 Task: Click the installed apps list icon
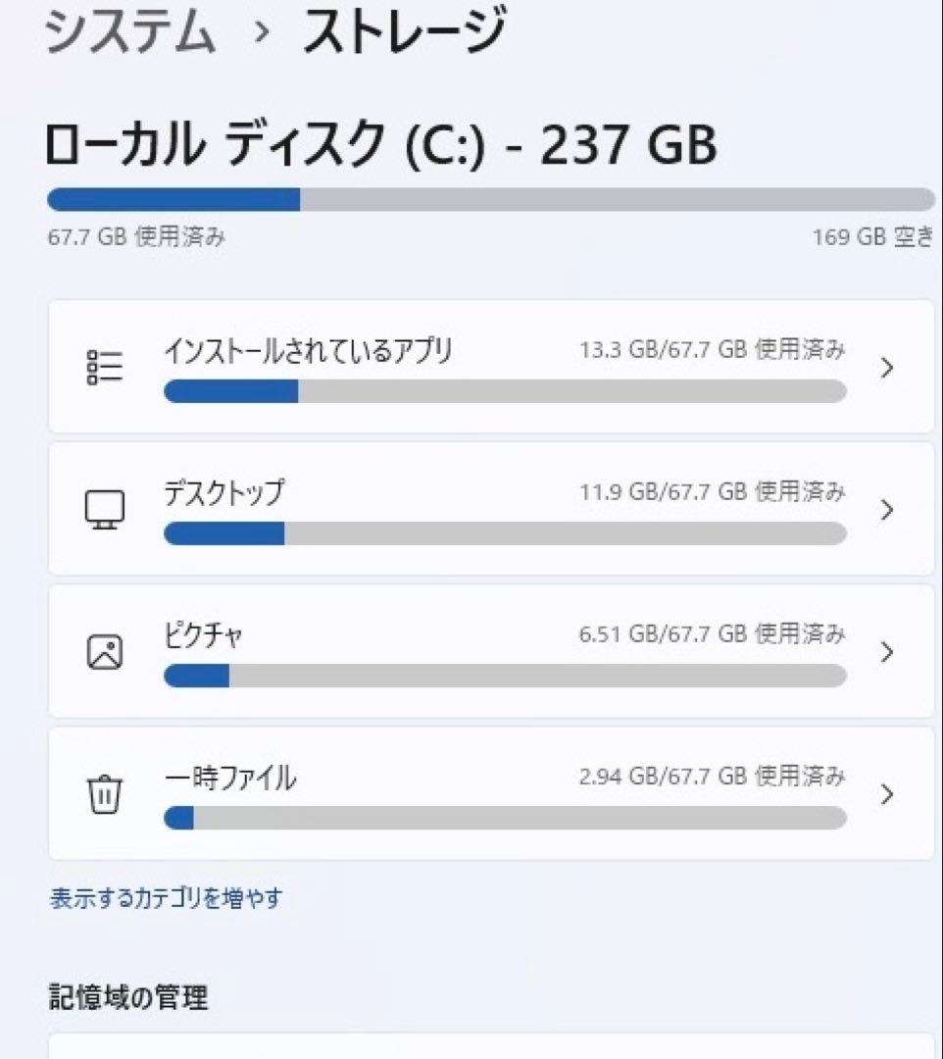tap(105, 366)
